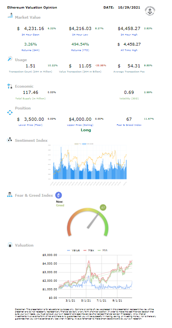This screenshot has height=328, width=172.
Task: Click the Valuation section icon
Action: point(10,245)
